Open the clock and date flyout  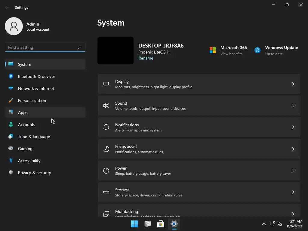[x=294, y=224]
